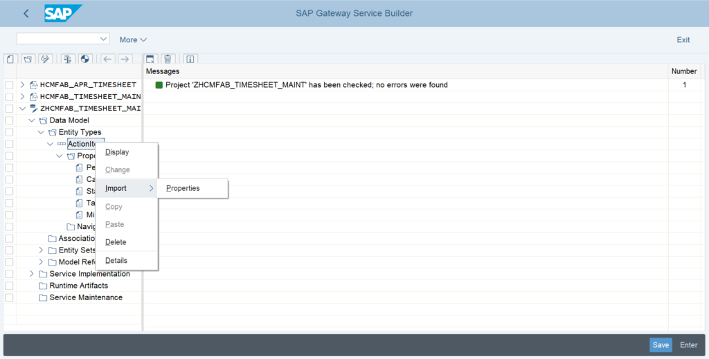The image size is (709, 359).
Task: Click the Runtime Artifacts folder icon
Action: tap(43, 286)
